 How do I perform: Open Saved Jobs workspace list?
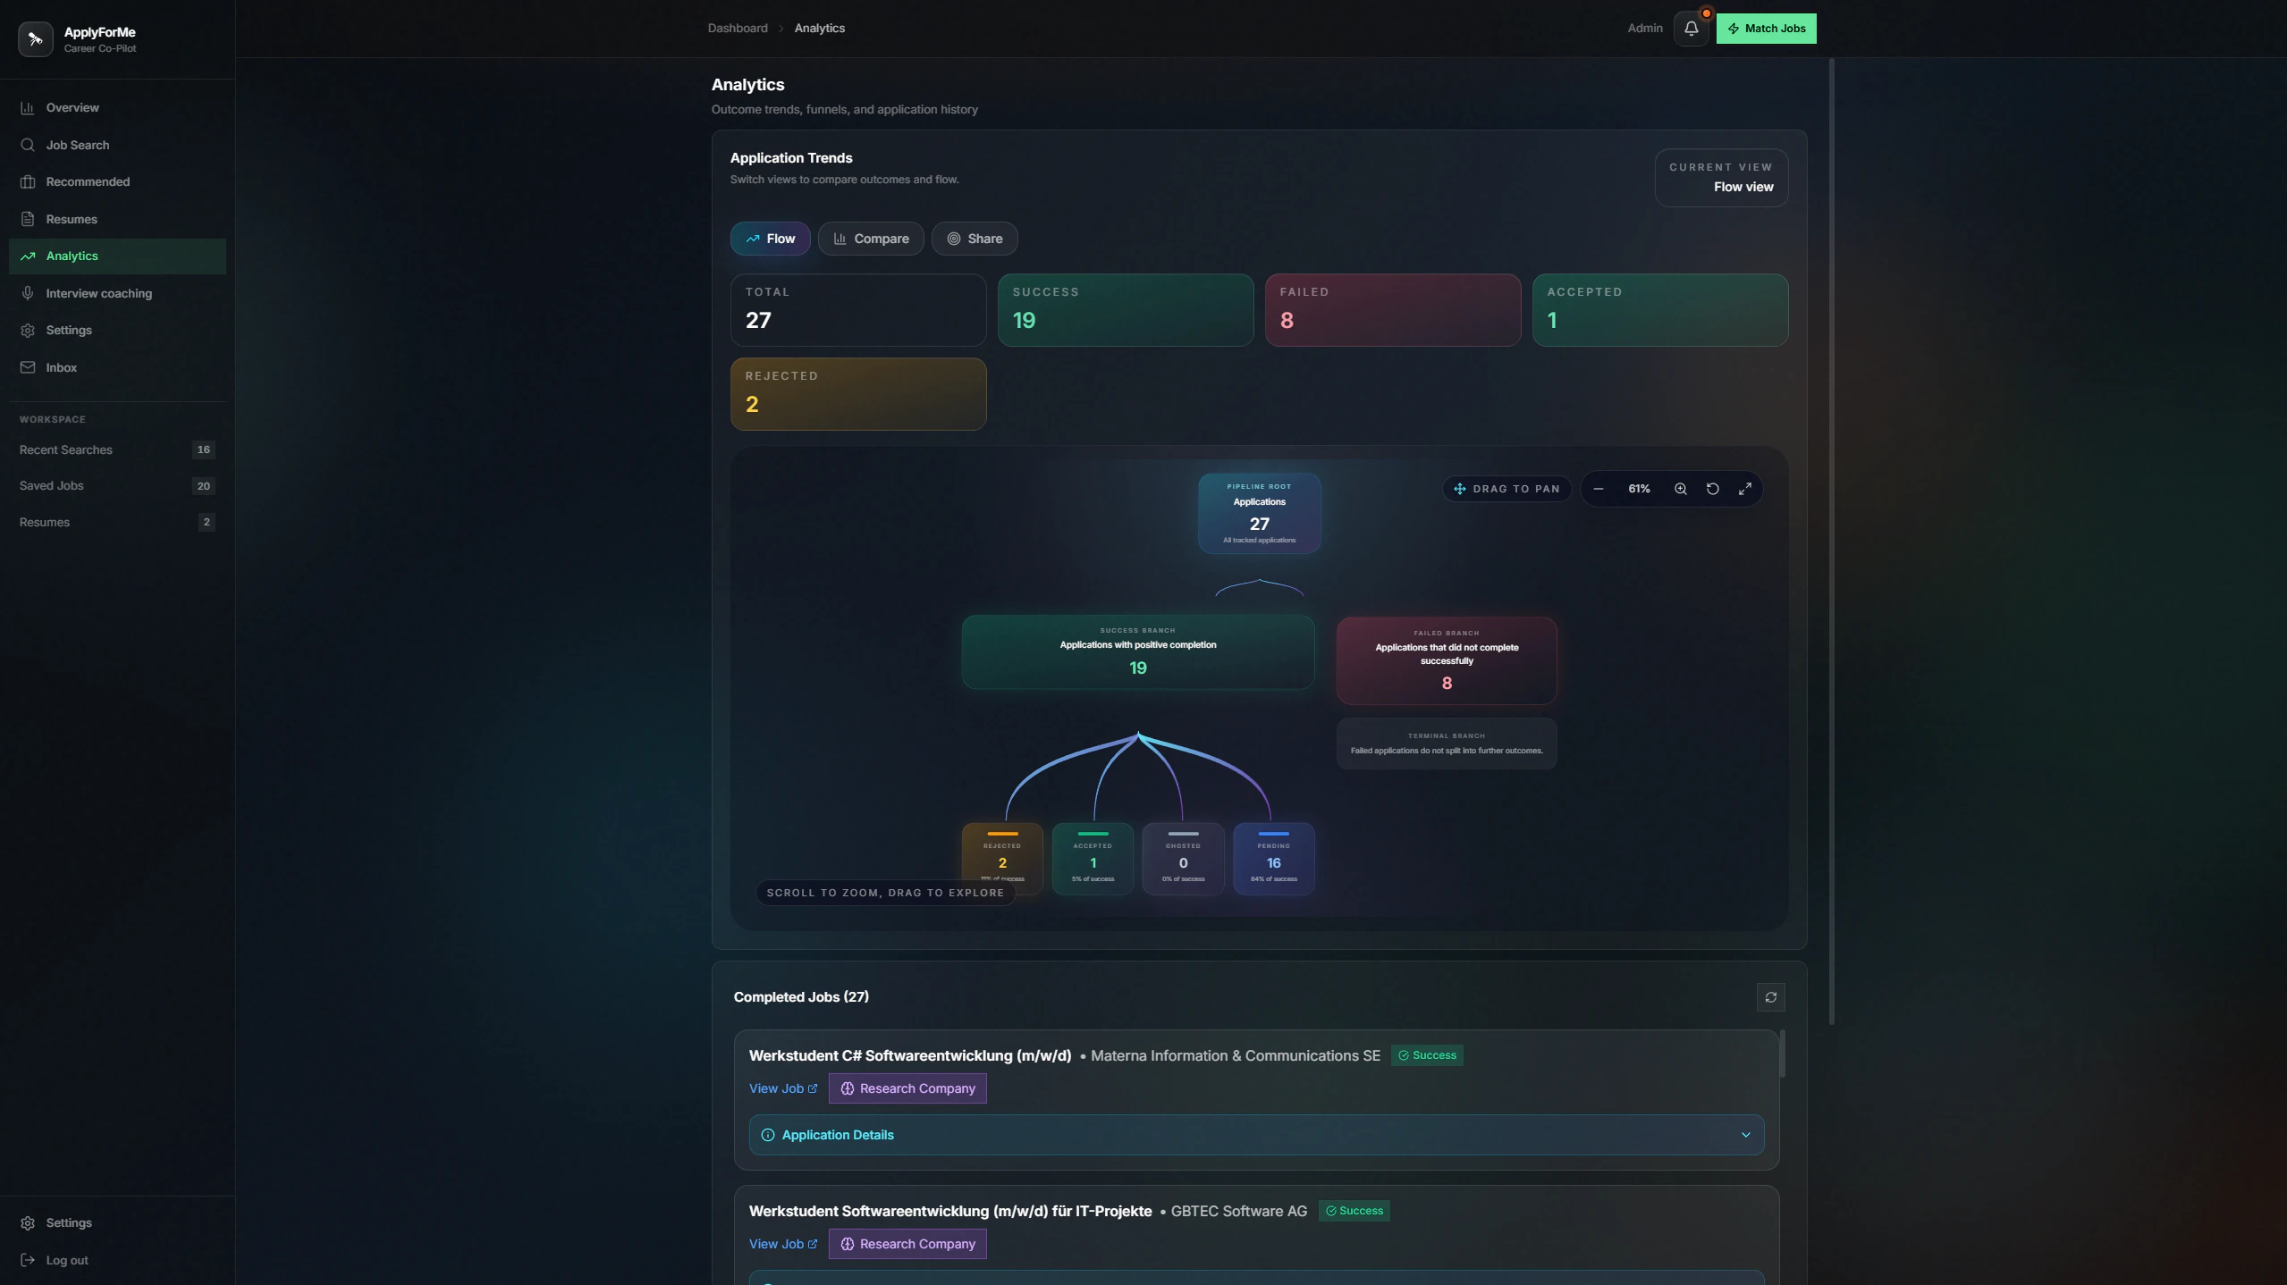point(52,486)
